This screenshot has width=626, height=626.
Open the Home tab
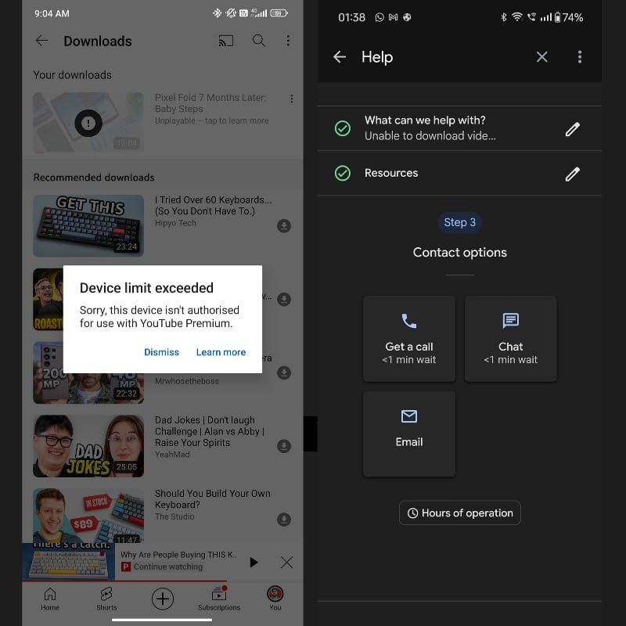click(50, 599)
